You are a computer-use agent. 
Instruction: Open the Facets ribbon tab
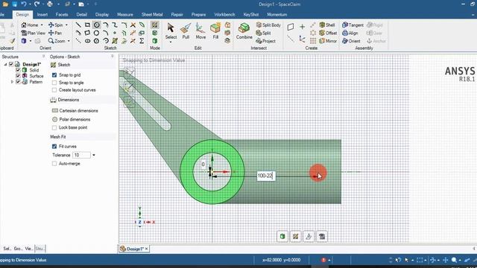coord(62,14)
